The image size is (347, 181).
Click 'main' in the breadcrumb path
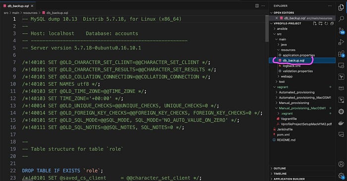(x=15, y=13)
